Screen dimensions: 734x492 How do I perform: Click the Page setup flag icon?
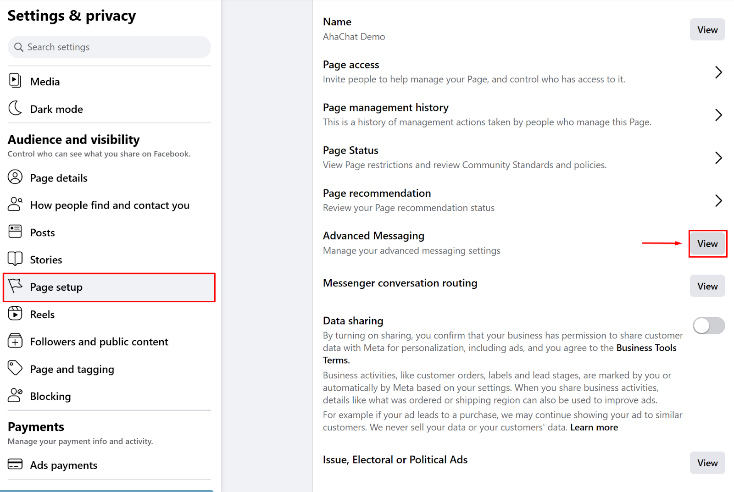click(15, 286)
